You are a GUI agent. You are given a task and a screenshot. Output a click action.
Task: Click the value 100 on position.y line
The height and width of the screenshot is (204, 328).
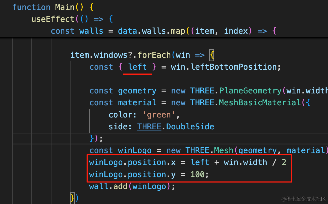198,174
